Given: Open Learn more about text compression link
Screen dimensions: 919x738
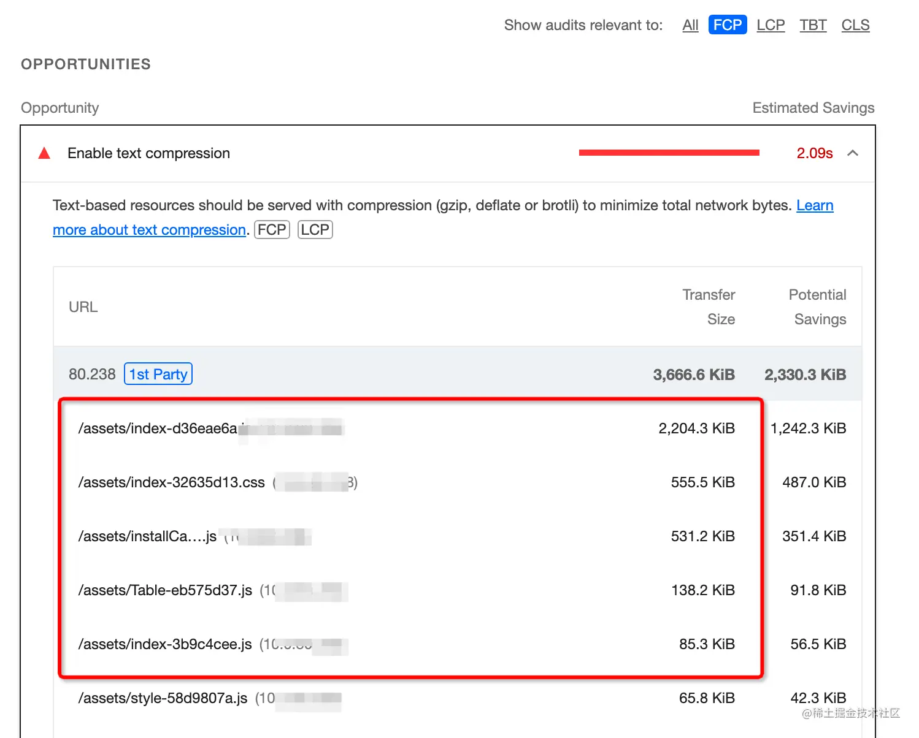Looking at the screenshot, I should point(149,230).
